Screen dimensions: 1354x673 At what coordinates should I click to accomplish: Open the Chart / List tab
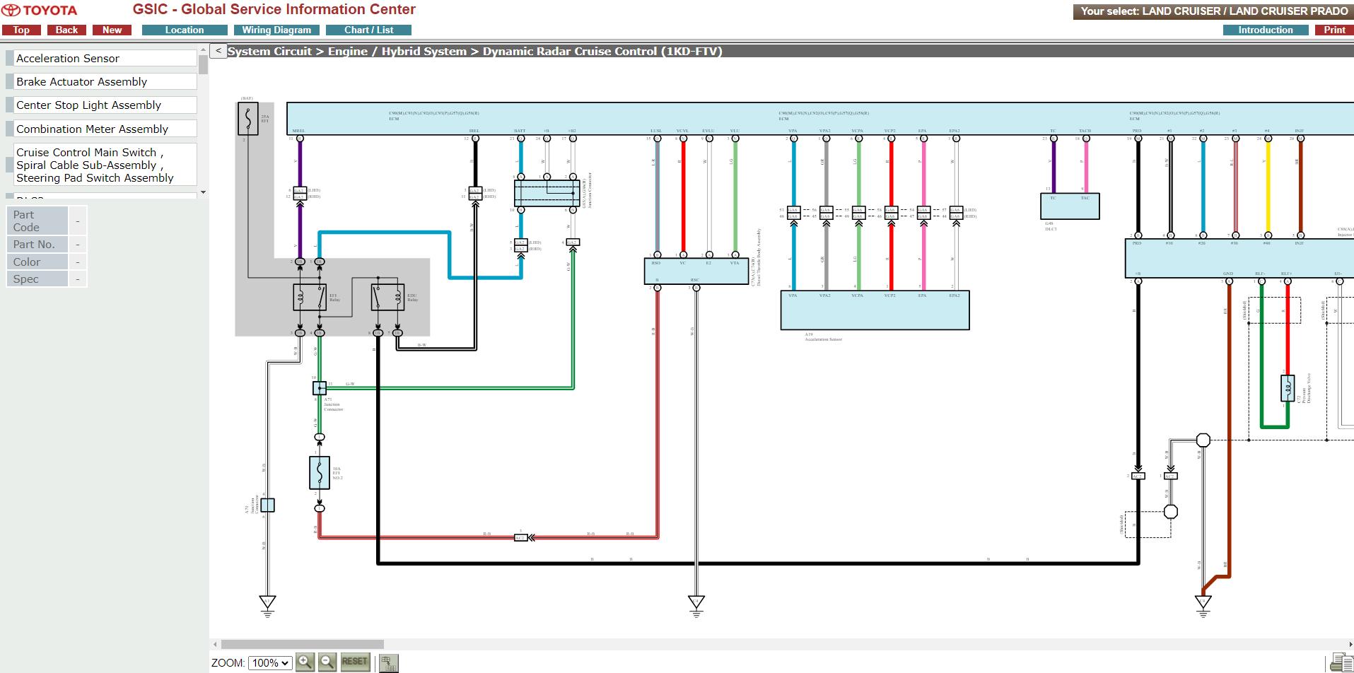[368, 30]
